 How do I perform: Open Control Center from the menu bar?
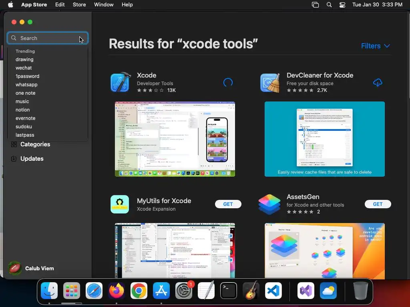[x=342, y=5]
